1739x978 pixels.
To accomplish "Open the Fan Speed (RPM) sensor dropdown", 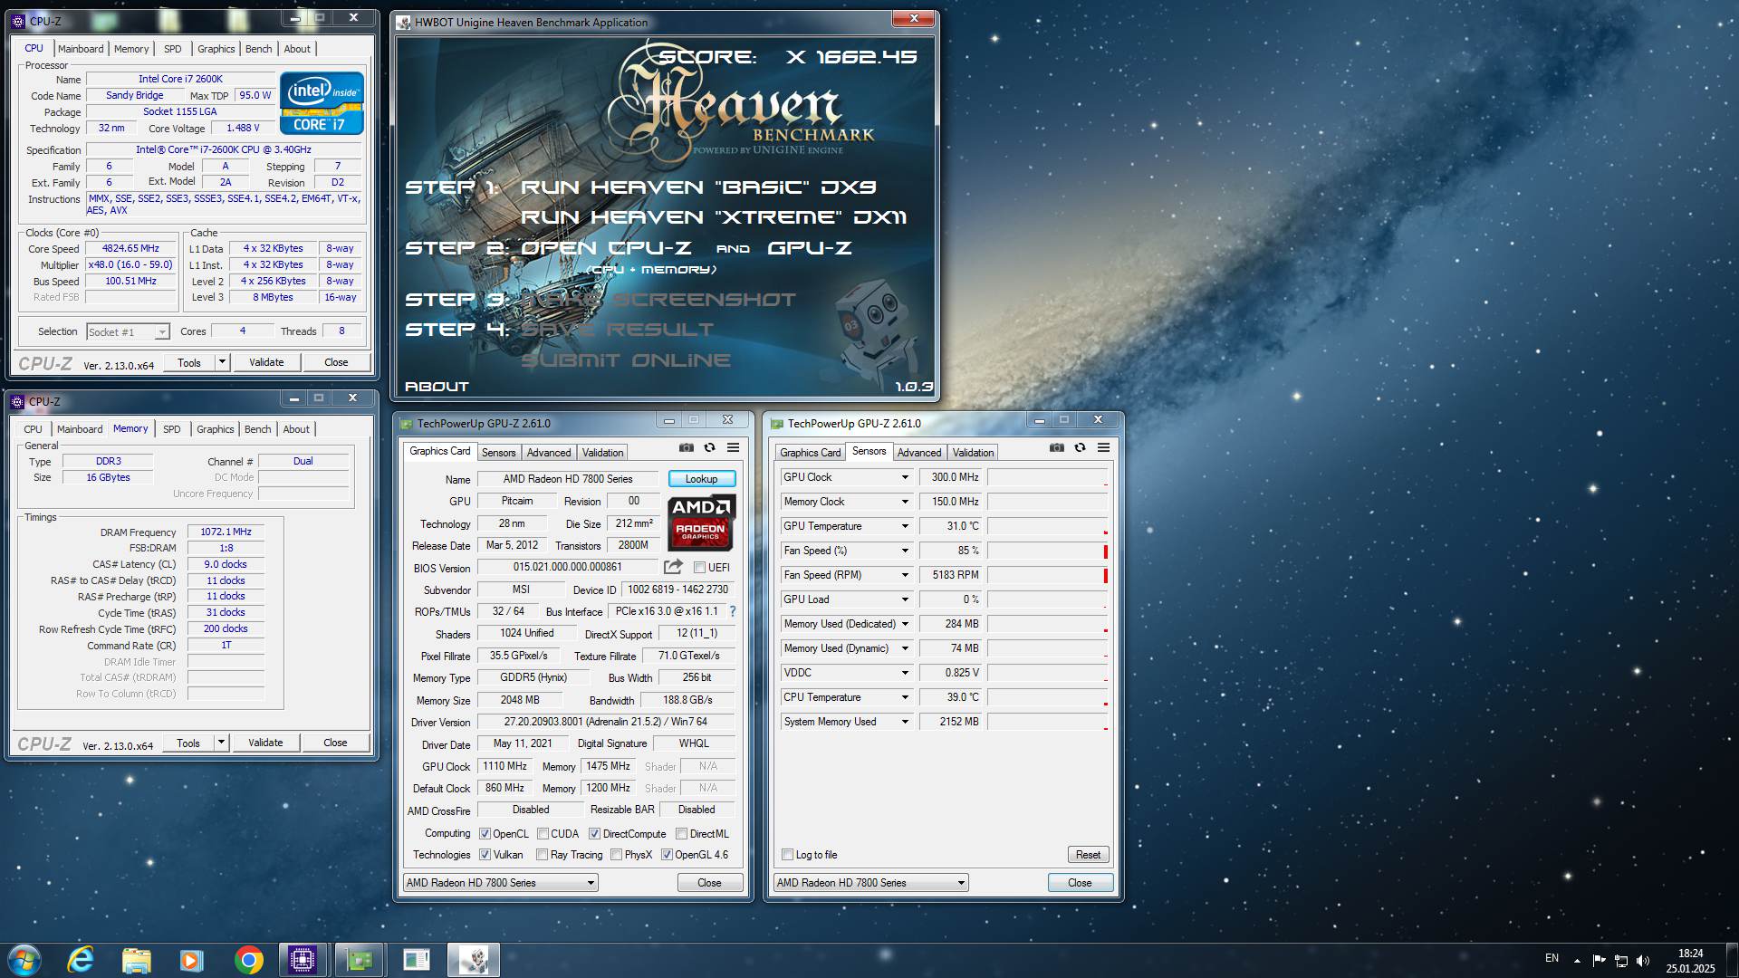I will point(904,575).
